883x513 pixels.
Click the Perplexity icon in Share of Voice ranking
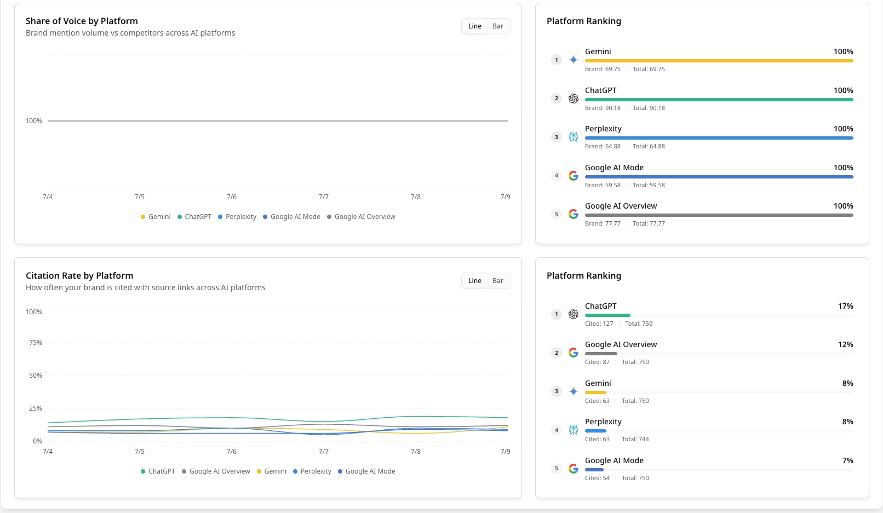[574, 137]
